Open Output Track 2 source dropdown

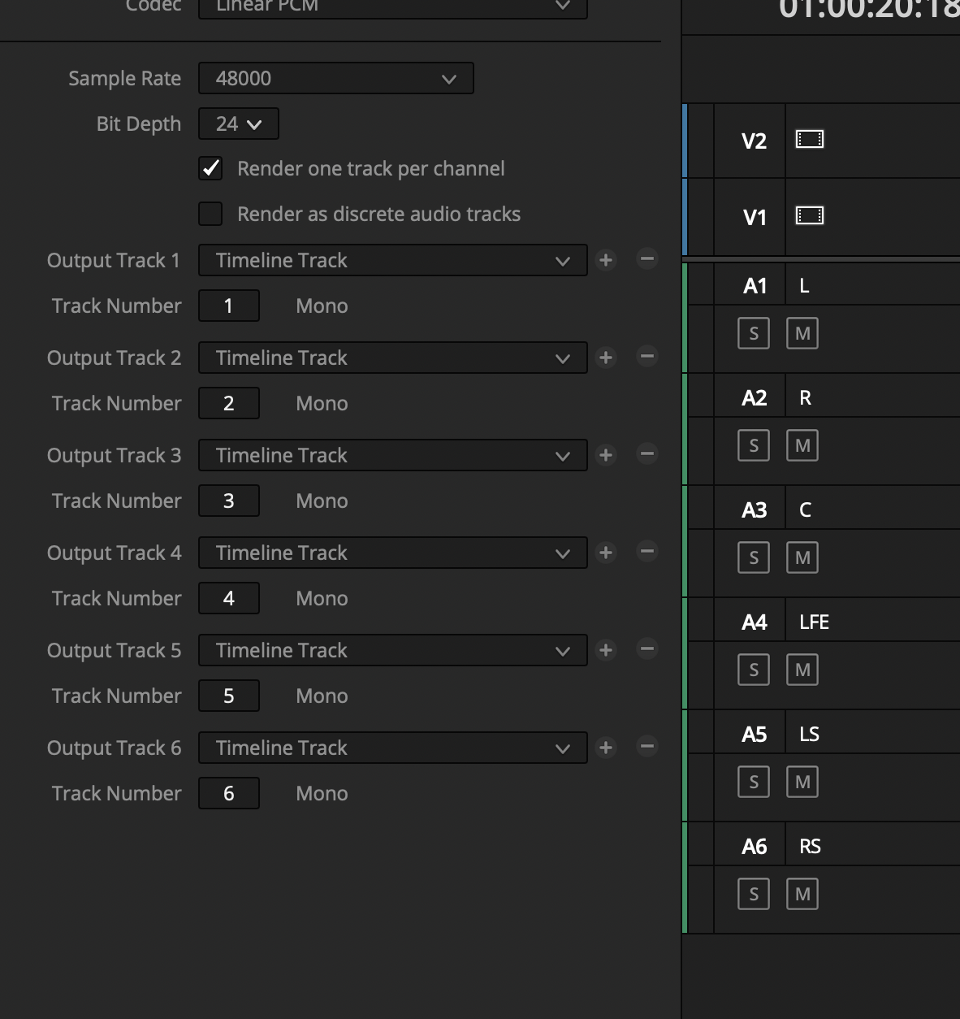click(x=393, y=358)
